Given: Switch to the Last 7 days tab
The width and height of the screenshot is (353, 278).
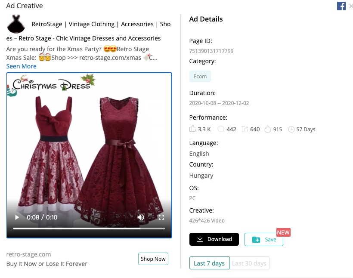Looking at the screenshot, I should tap(209, 263).
